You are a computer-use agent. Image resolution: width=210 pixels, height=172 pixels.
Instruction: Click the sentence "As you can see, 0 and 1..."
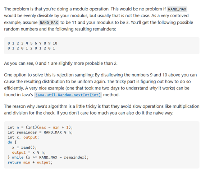click(x=61, y=63)
